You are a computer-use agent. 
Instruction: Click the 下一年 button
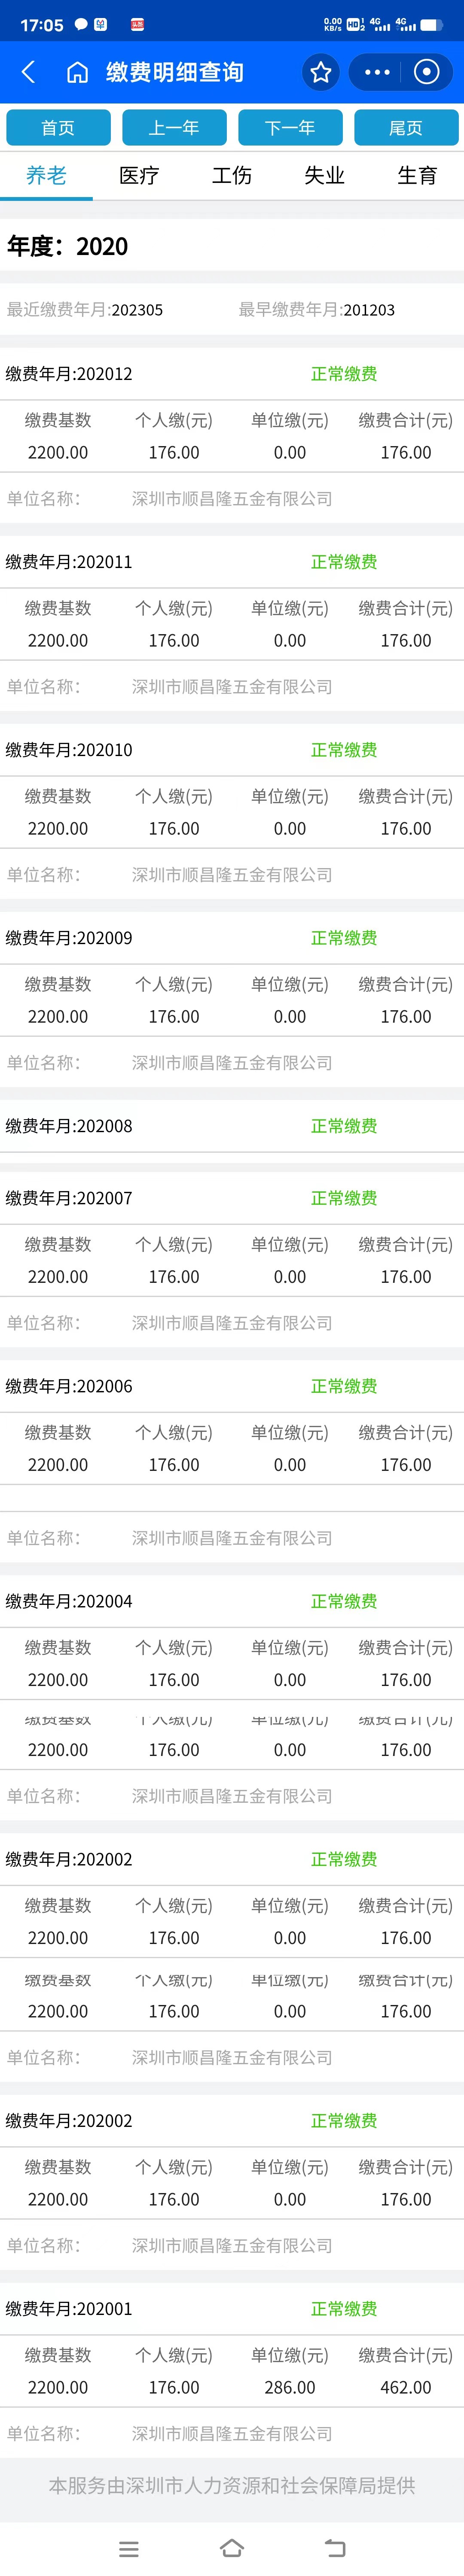[290, 128]
